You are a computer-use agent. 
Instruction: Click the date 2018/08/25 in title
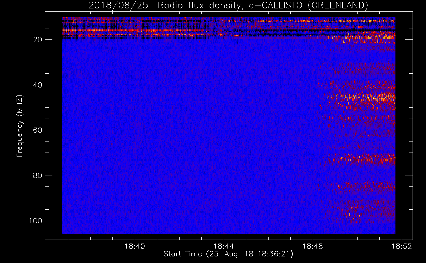coord(118,5)
